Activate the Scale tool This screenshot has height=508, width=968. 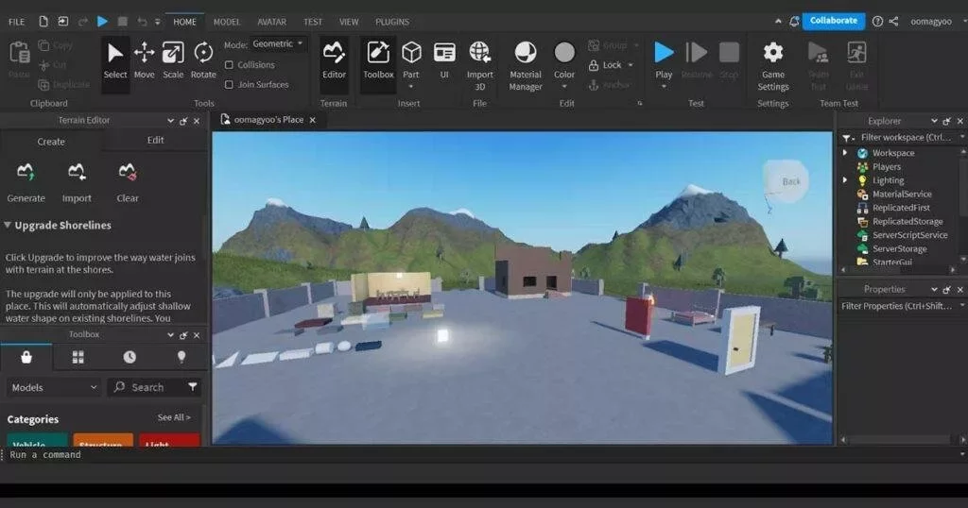[173, 60]
